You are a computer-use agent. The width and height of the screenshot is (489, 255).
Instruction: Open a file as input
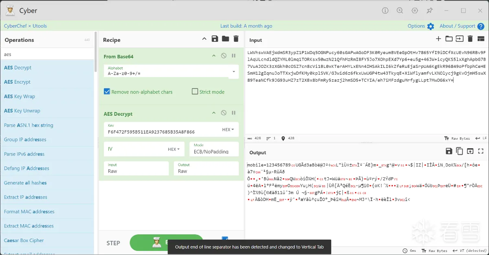click(459, 39)
